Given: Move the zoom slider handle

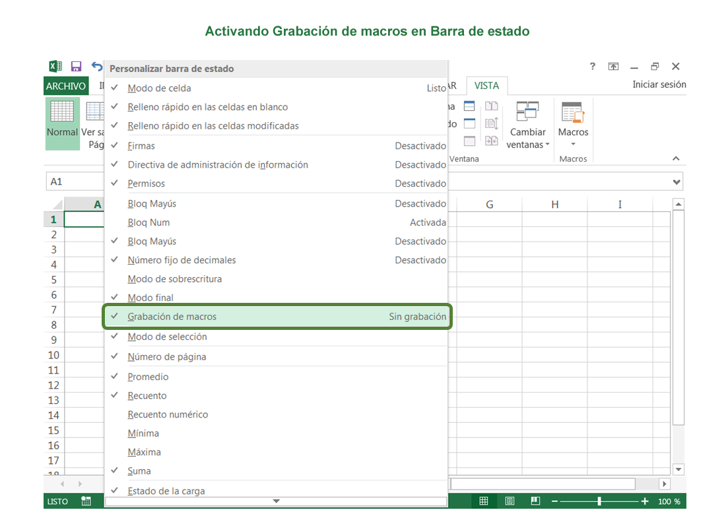Looking at the screenshot, I should tap(599, 501).
